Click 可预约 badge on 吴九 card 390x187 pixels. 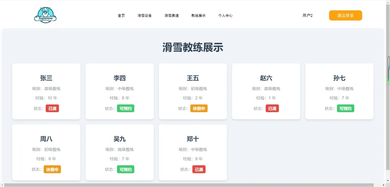[x=126, y=169]
